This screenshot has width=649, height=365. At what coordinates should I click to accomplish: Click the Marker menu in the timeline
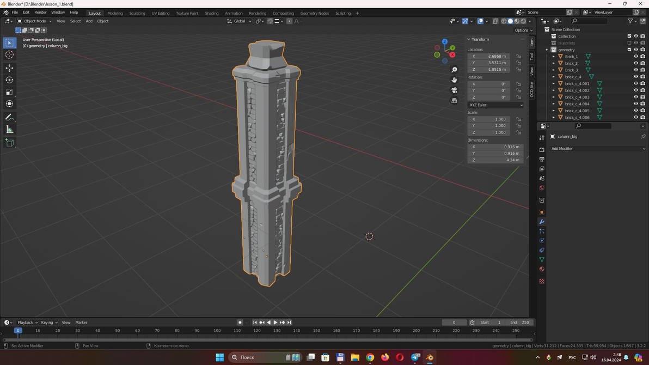click(81, 323)
